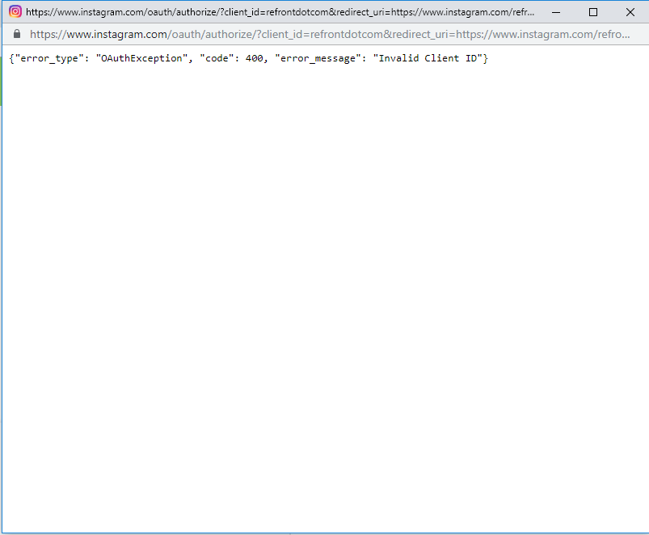Maximize the Instagram OAuth popup window
The image size is (649, 535).
coord(593,12)
